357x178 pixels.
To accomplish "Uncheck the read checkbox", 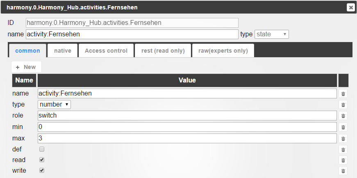I will [42, 160].
